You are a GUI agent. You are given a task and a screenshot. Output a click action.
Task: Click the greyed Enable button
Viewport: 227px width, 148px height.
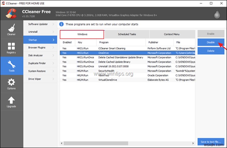coord(211,34)
